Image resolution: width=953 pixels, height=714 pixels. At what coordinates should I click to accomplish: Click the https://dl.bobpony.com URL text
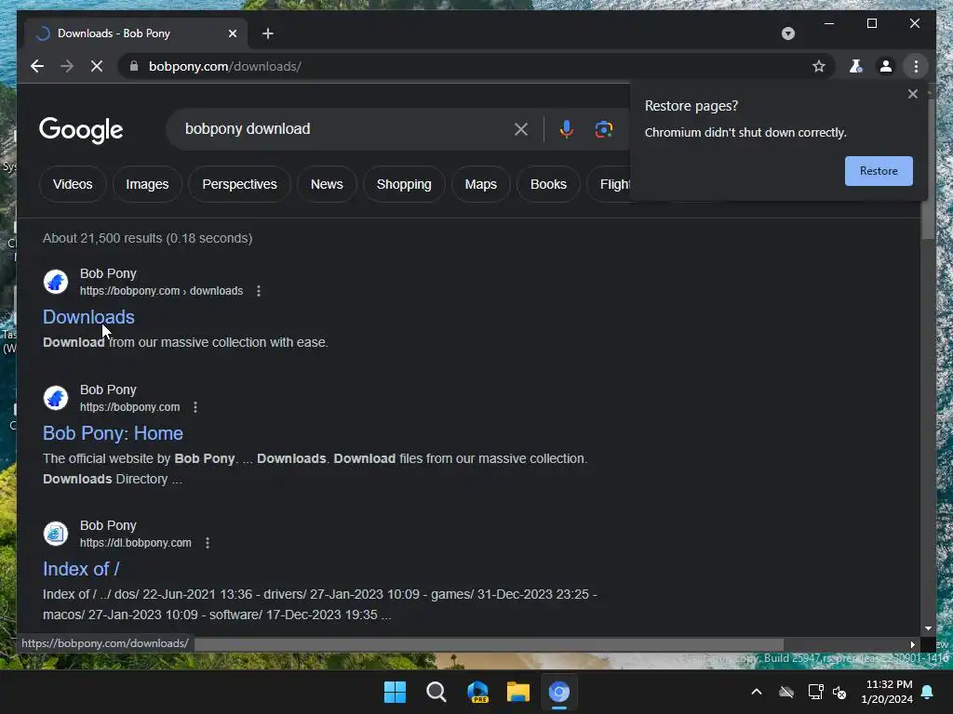tap(136, 543)
